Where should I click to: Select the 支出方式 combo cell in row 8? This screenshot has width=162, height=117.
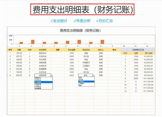click(x=86, y=75)
